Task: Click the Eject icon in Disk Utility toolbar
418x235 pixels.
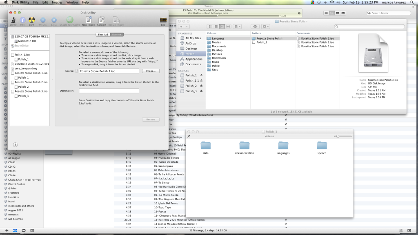Action: tap(54, 20)
